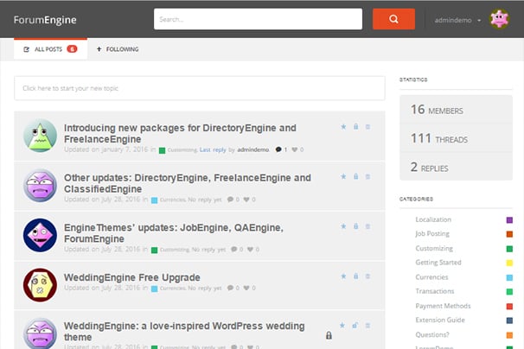Click the red Payment Methods color swatch
The width and height of the screenshot is (524, 349).
coord(509,307)
